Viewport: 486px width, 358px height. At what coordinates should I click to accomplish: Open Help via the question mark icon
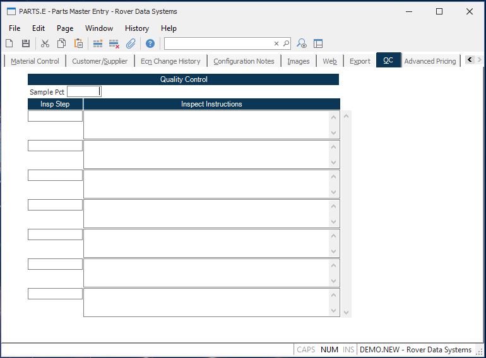[x=150, y=43]
